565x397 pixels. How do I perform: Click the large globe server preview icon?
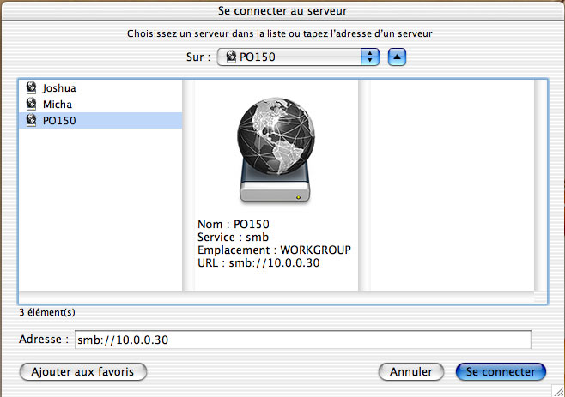tap(276, 149)
